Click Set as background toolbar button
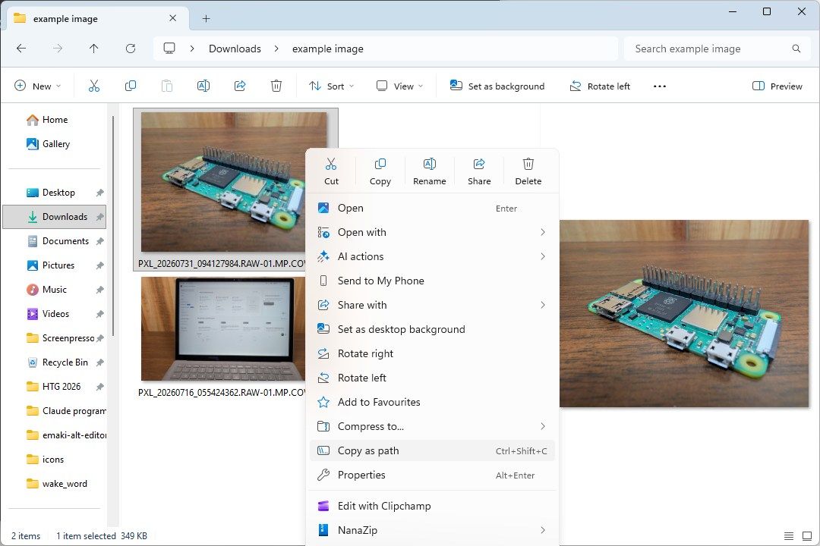This screenshot has width=820, height=546. (x=497, y=86)
